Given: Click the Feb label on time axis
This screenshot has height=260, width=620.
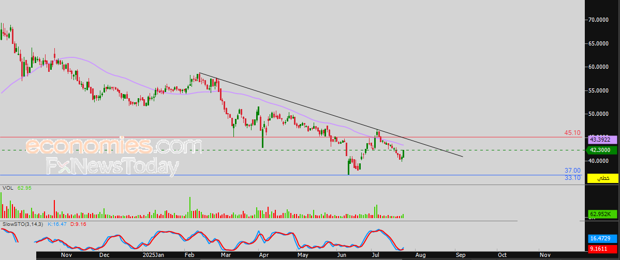Looking at the screenshot, I should pos(190,256).
